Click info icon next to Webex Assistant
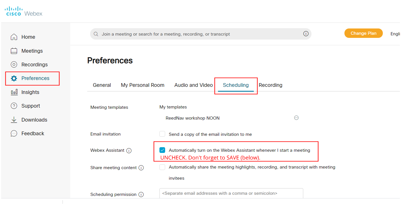 click(x=129, y=151)
